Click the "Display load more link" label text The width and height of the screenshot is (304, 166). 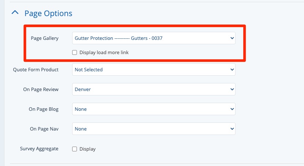[104, 53]
